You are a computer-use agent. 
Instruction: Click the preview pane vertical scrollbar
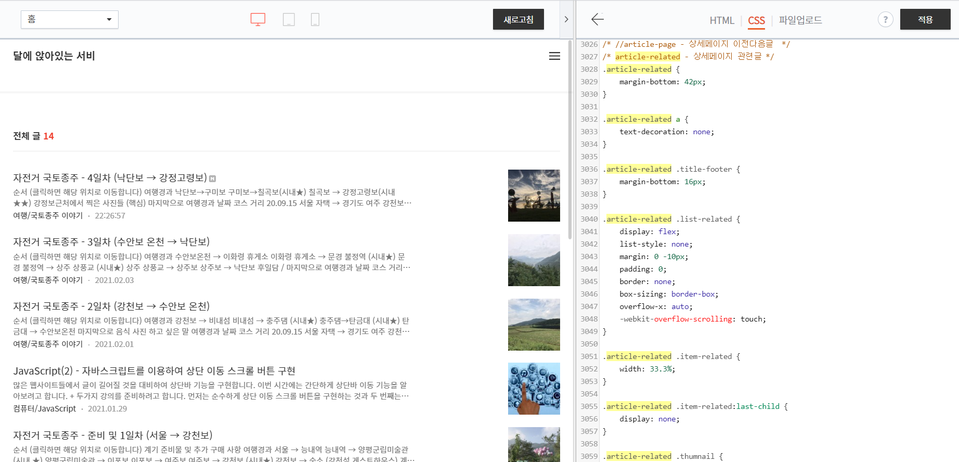click(x=569, y=140)
